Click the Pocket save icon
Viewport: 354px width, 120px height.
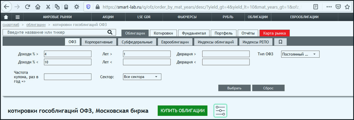click(x=339, y=7)
